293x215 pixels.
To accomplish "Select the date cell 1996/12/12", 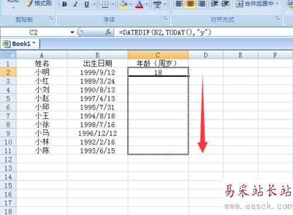I will (x=97, y=133).
